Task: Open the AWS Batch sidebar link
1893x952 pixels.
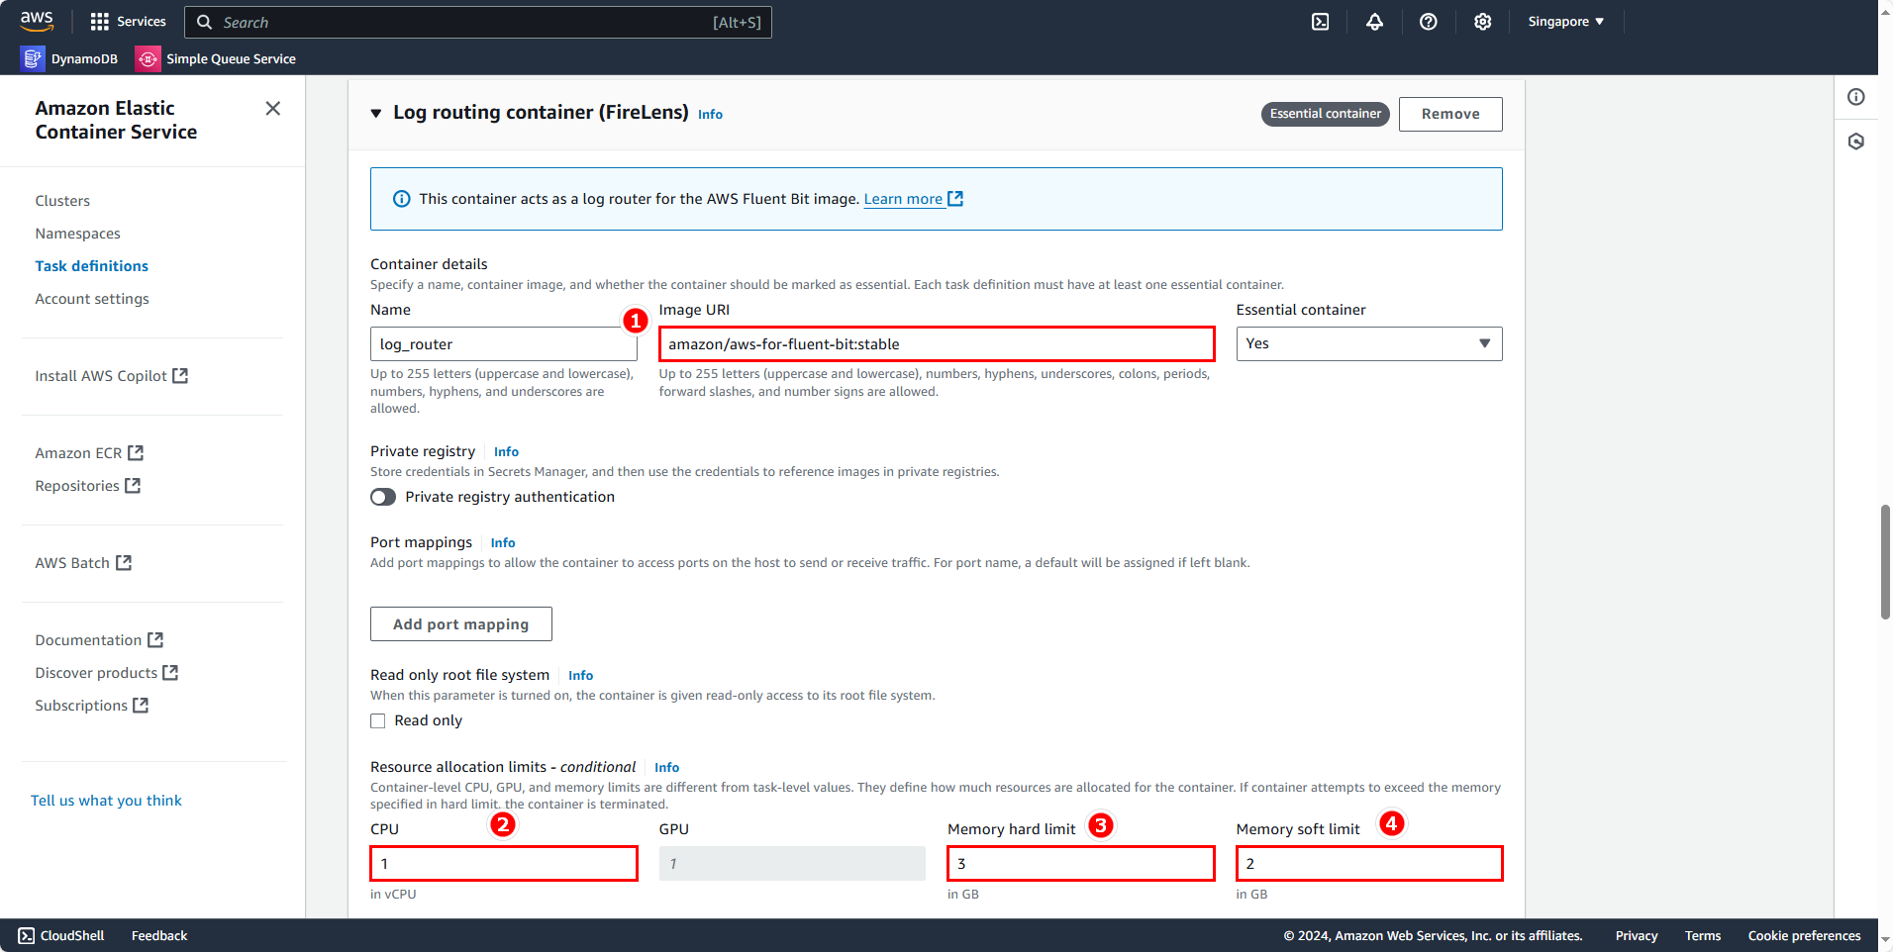Action: pyautogui.click(x=72, y=563)
